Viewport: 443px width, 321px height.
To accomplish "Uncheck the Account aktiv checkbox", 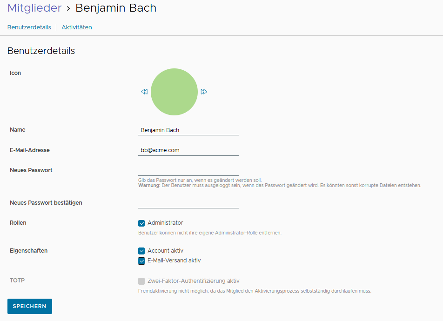I will point(141,251).
